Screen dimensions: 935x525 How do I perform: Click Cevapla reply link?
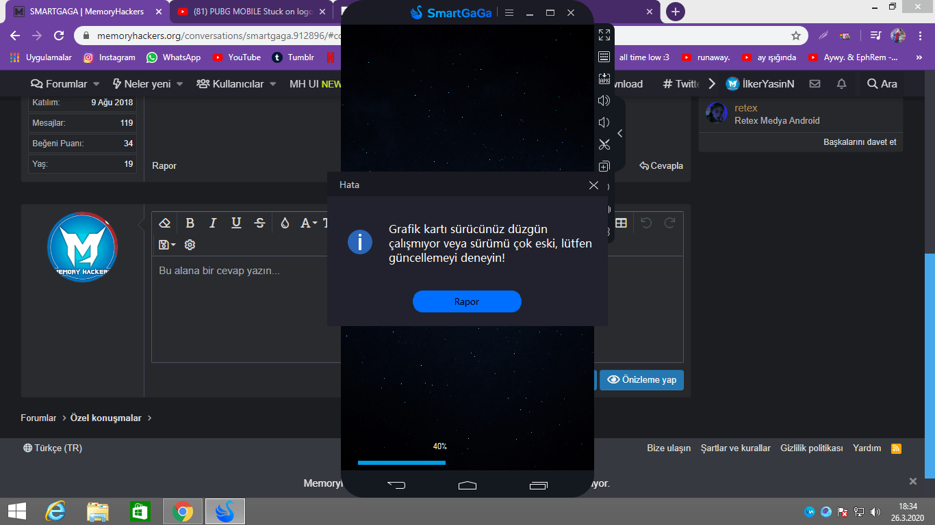point(661,165)
